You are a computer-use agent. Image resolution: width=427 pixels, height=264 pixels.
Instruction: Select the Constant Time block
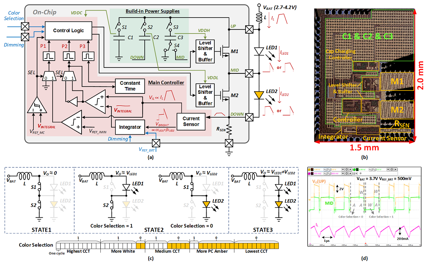tap(130, 85)
